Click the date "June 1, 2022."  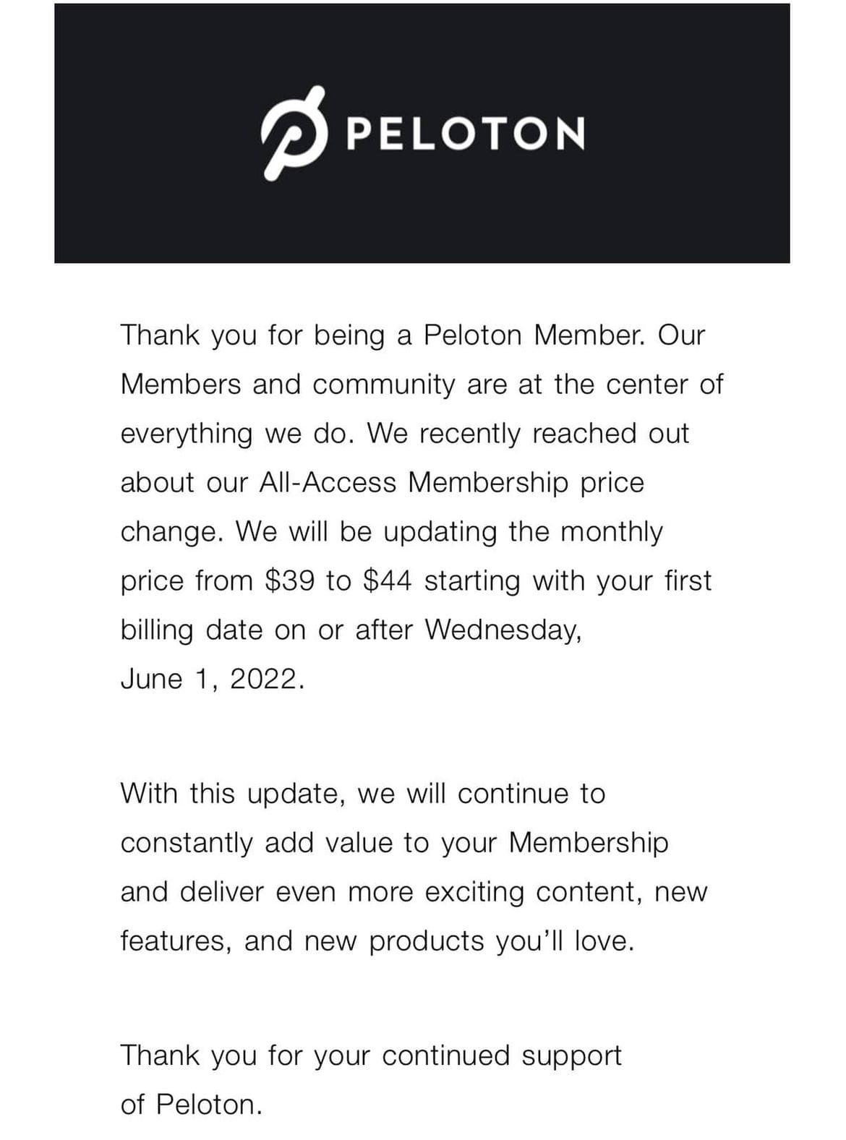[212, 679]
